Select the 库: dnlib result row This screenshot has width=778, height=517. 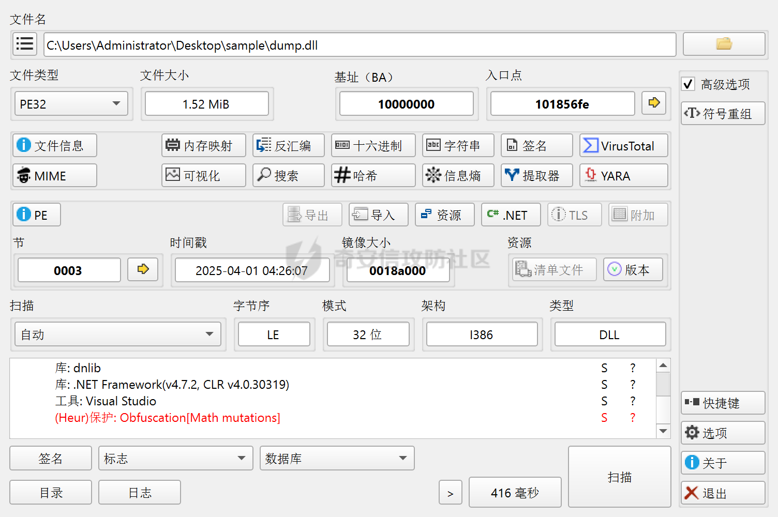point(333,368)
